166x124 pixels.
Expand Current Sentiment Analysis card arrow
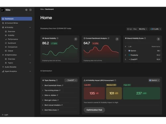[117, 39]
